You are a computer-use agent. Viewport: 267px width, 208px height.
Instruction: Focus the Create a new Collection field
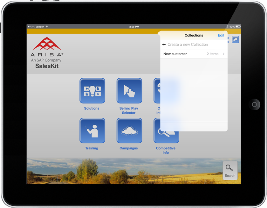pos(194,44)
